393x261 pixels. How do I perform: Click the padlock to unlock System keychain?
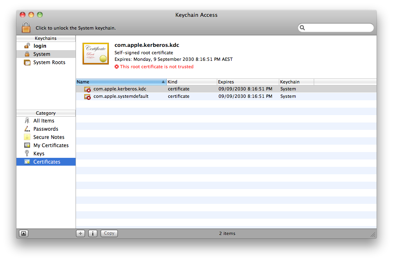[26, 28]
